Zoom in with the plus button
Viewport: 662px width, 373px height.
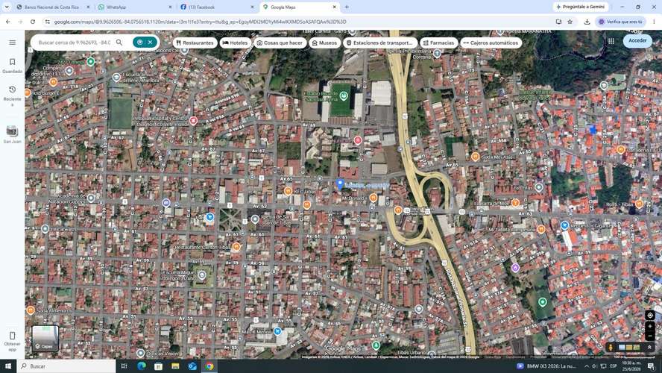tap(650, 326)
